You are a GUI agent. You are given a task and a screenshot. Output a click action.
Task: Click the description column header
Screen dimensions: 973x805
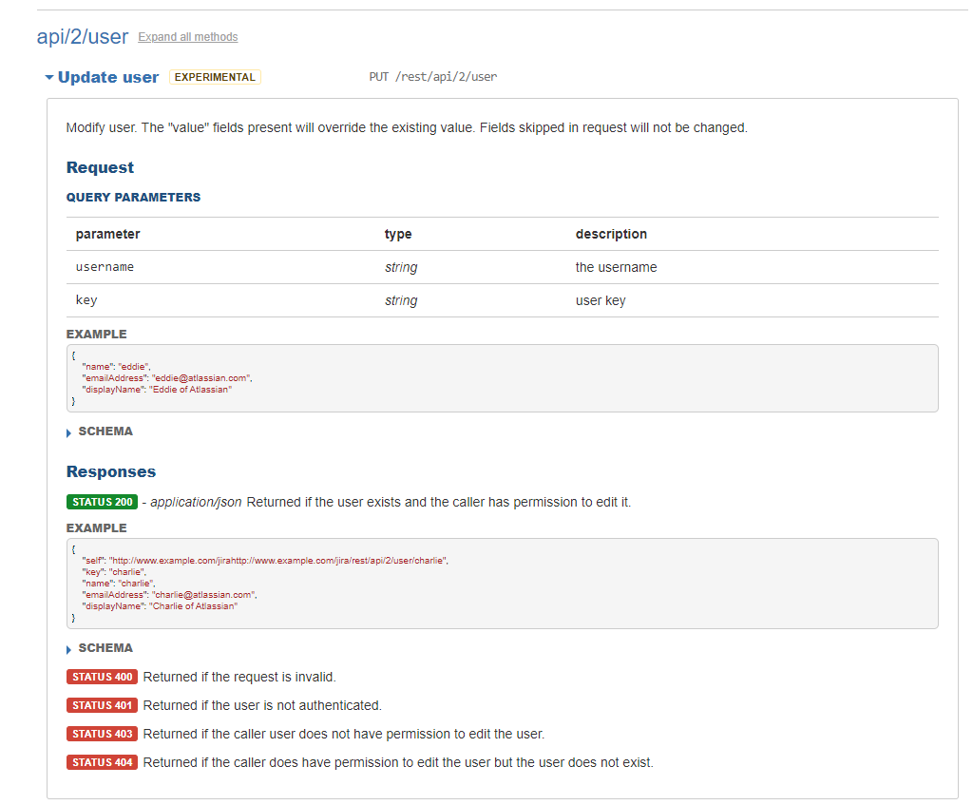pos(611,234)
